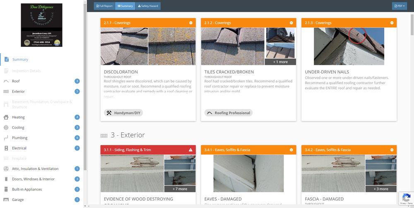Click the Electrical count badge 7

(77, 148)
